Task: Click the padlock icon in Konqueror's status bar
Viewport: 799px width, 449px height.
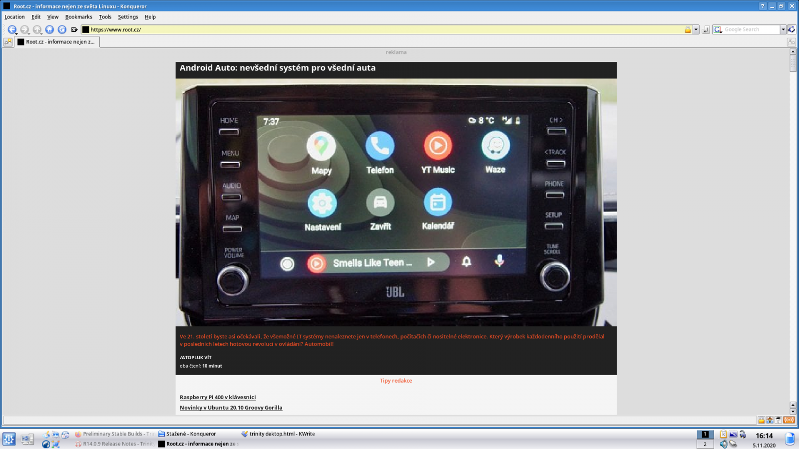Action: tap(761, 420)
